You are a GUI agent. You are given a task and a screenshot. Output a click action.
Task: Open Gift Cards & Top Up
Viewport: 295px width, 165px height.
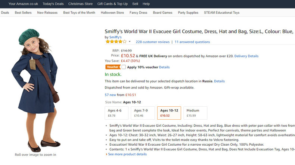coord(112,4)
